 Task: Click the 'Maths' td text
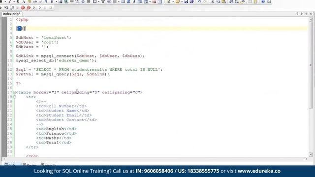tap(53, 138)
